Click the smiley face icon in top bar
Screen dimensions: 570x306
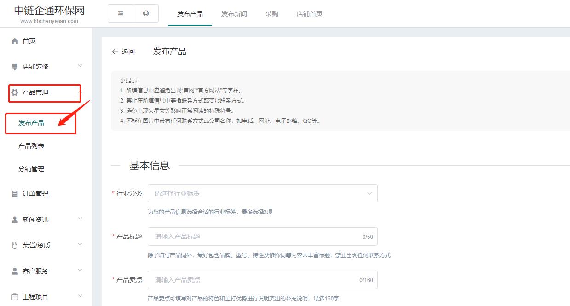(x=146, y=14)
